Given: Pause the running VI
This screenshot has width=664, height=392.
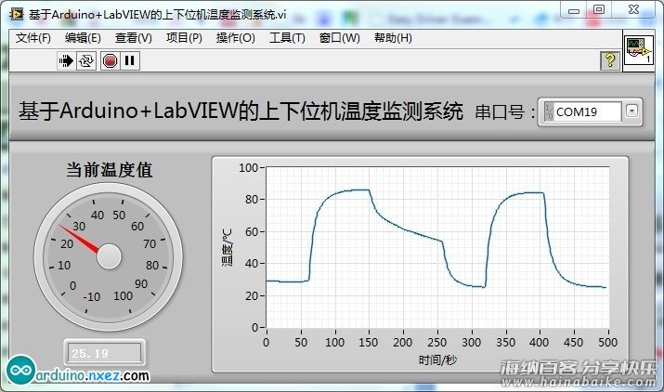Looking at the screenshot, I should coord(130,61).
